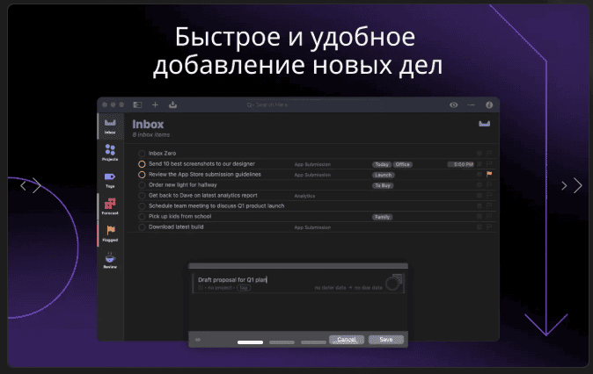Image resolution: width=593 pixels, height=374 pixels.
Task: Select the first white carousel indicator bar
Action: [250, 342]
